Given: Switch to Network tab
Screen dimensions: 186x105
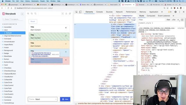Looking at the screenshot, I should tap(119, 12).
